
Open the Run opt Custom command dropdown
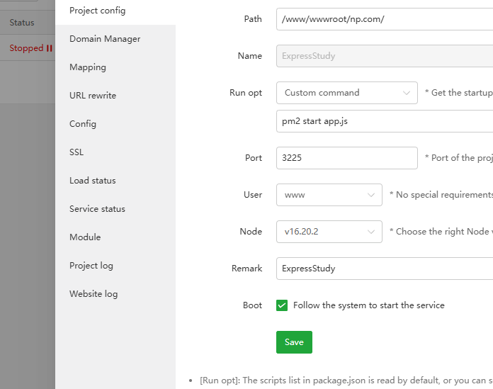click(346, 93)
